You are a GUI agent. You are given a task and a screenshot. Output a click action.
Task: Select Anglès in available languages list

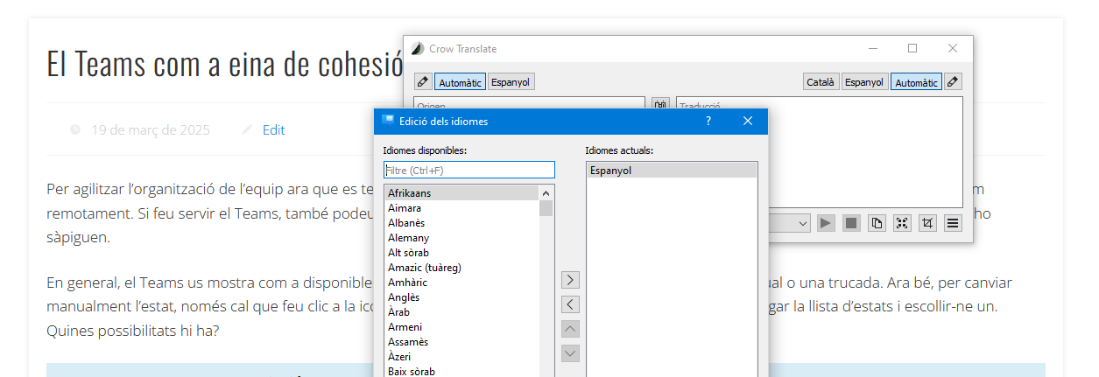click(x=404, y=297)
